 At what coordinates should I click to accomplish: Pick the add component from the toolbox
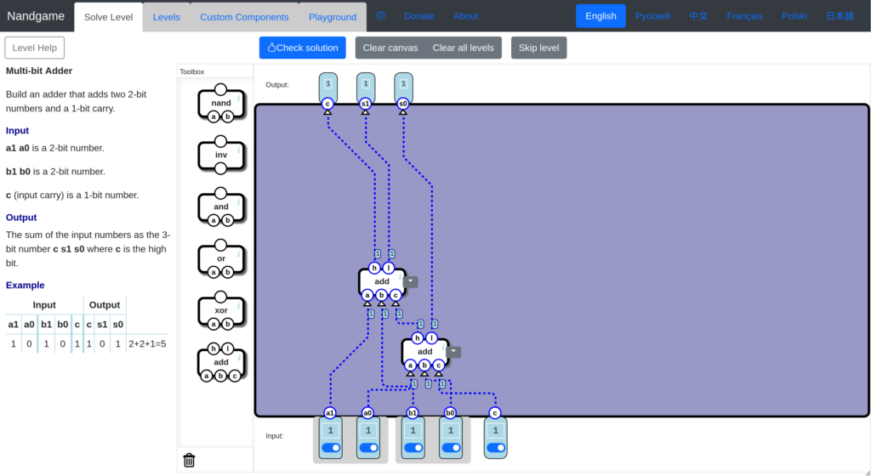220,362
